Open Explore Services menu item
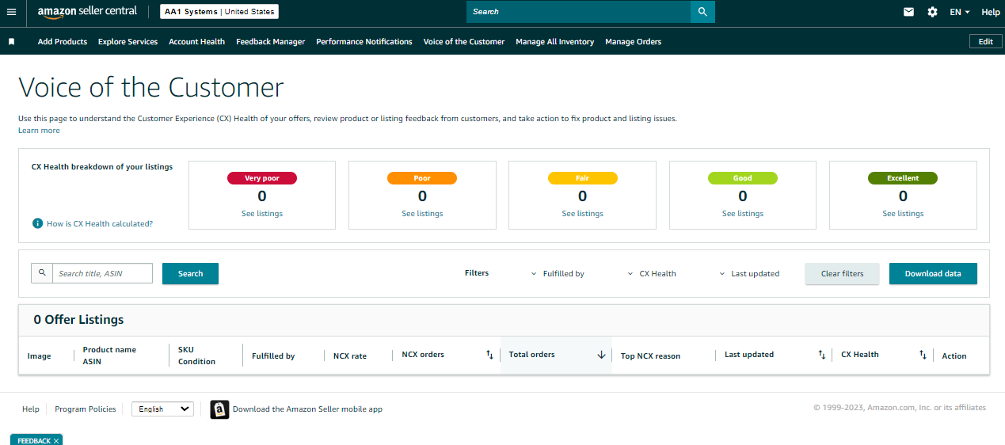The width and height of the screenshot is (1005, 445). [x=128, y=42]
